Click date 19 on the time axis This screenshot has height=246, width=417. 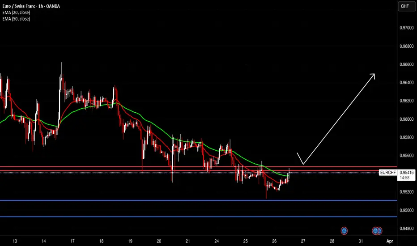(x=130, y=241)
